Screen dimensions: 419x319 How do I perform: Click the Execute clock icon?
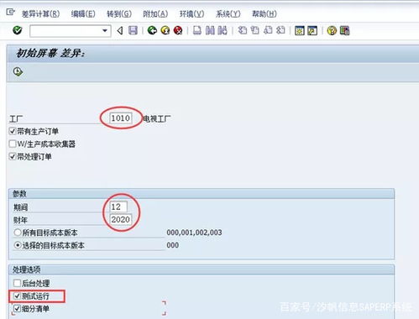18,72
